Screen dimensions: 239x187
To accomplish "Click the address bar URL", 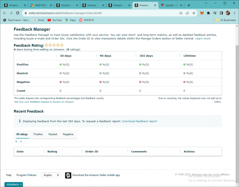I will point(65,13).
